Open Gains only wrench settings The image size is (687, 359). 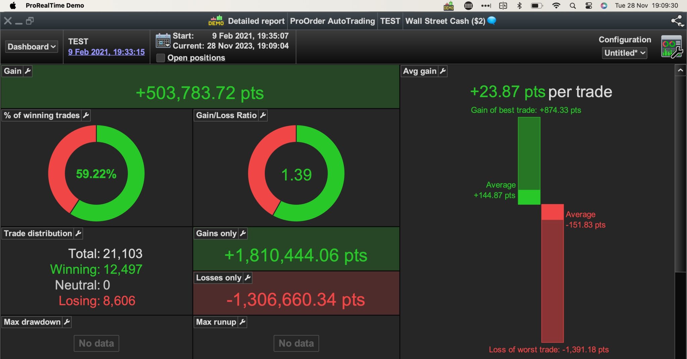tap(243, 233)
